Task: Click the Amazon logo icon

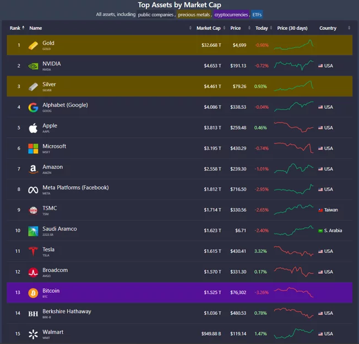Action: coord(33,169)
